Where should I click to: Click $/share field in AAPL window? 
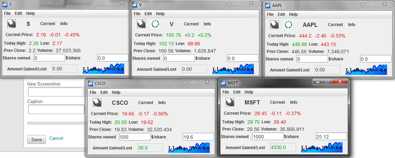tap(376, 59)
